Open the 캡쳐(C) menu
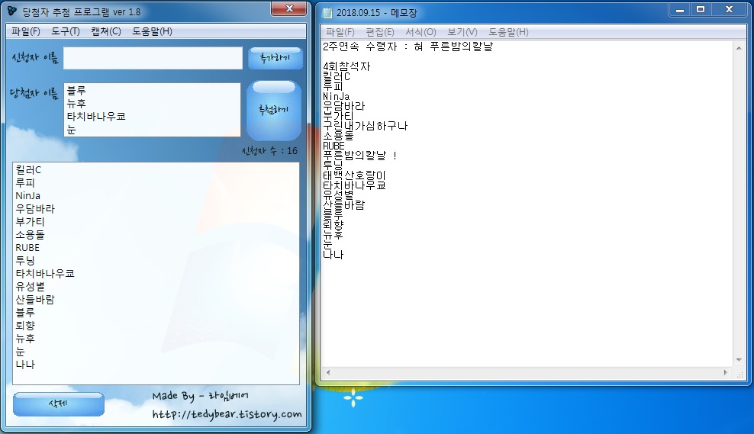Screen dimensions: 754x434 (105, 31)
